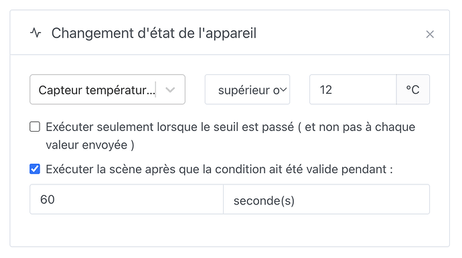Focus the threshold value field showing 12
This screenshot has width=462, height=258.
[353, 90]
